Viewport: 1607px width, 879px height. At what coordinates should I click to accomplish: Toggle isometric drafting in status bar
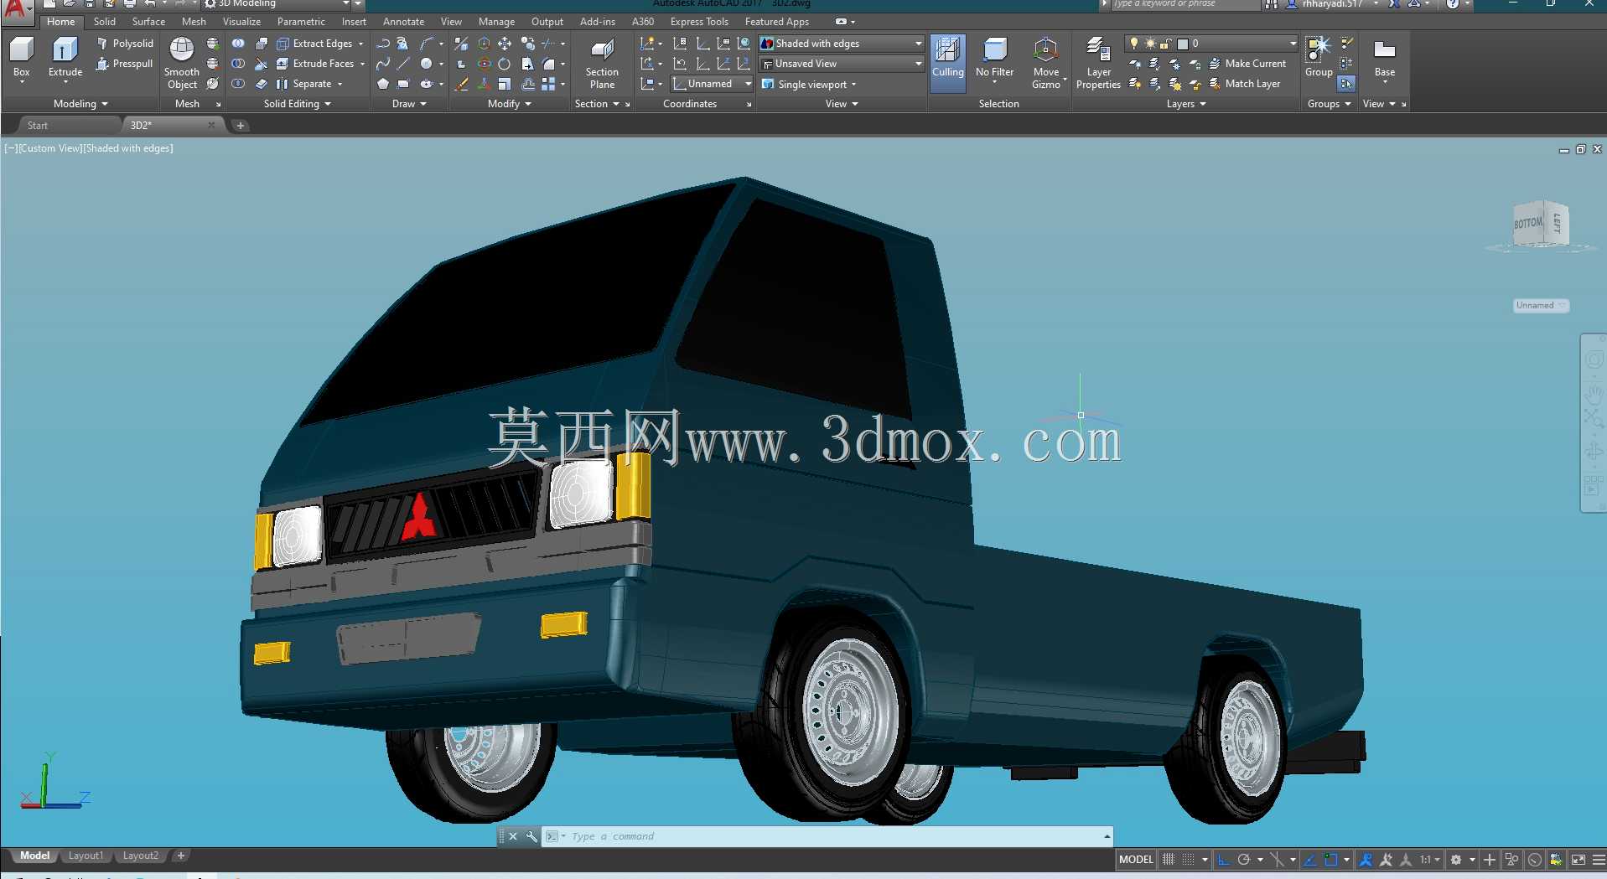[x=1277, y=860]
